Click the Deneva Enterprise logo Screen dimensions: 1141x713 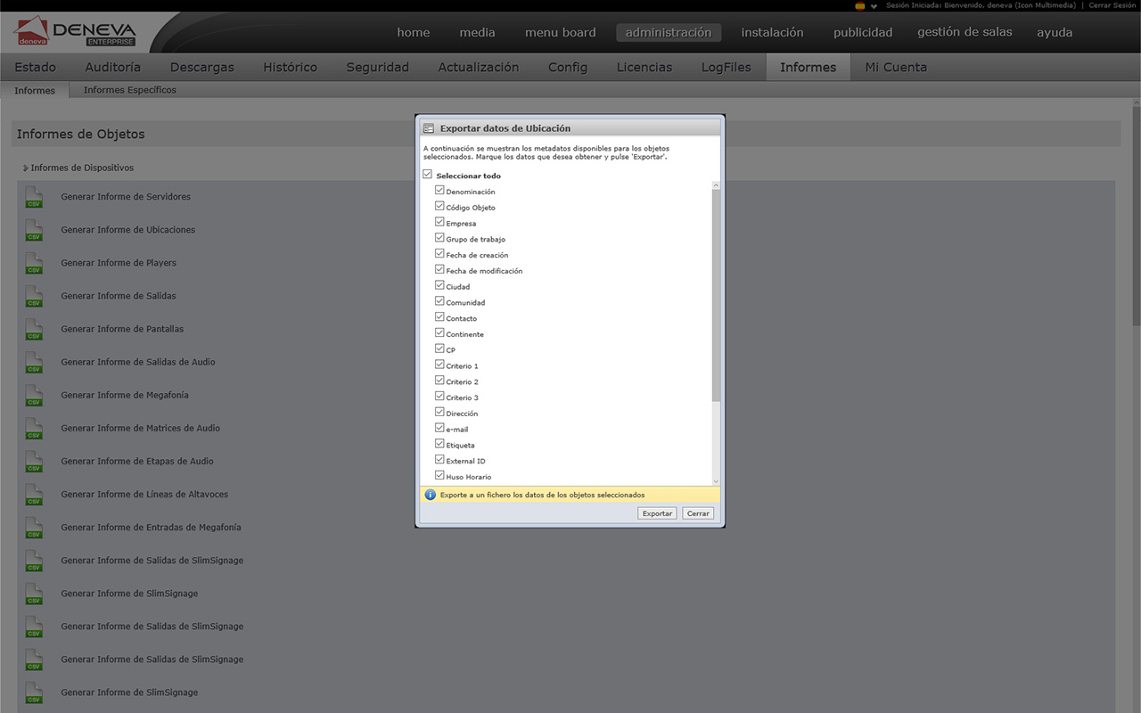[x=76, y=32]
